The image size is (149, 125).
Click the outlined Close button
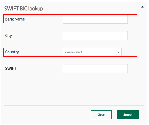[x=101, y=115]
